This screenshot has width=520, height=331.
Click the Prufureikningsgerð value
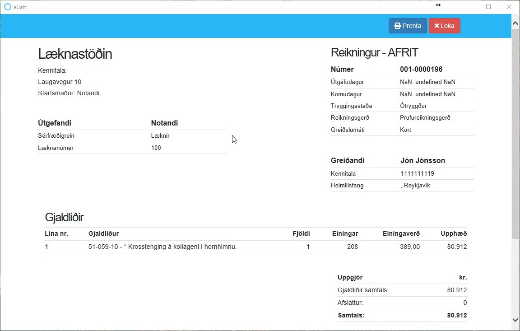[425, 118]
